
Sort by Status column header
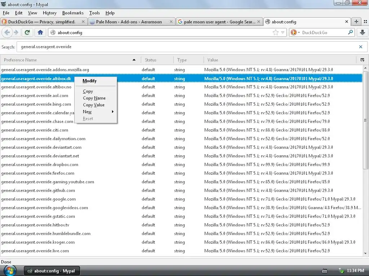157,60
